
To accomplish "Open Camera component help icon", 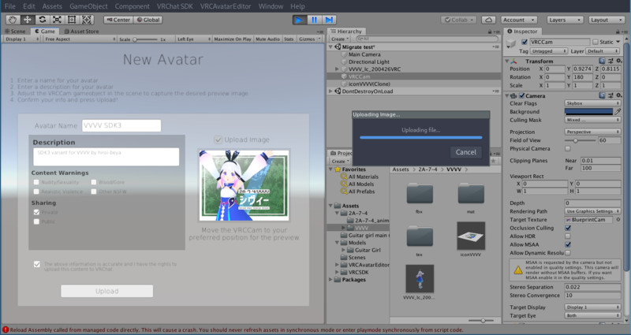I will tap(602, 95).
